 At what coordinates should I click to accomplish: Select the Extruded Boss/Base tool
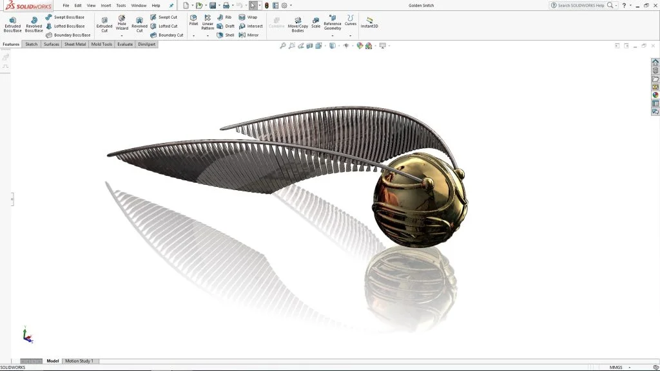point(12,24)
